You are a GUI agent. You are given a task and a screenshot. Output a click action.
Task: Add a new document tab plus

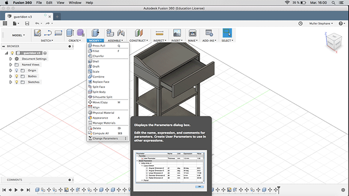[x=57, y=16]
